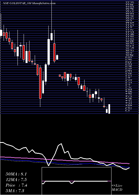Click the 50MA : 8.1 label
139x195 pixels.
click(16, 174)
